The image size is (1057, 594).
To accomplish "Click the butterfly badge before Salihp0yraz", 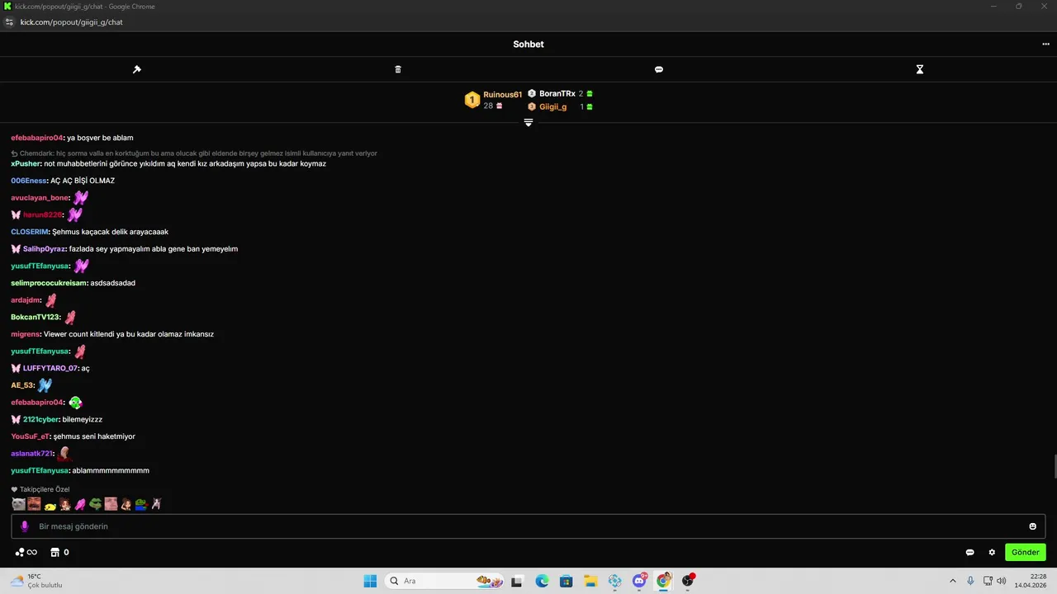I will pos(16,249).
